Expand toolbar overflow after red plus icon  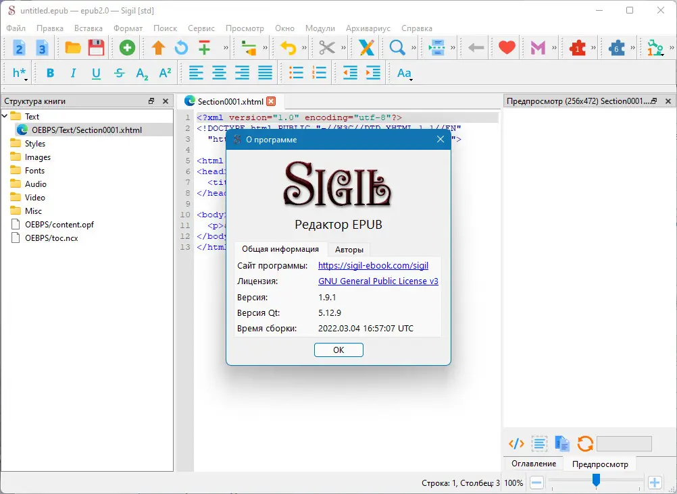click(x=226, y=47)
